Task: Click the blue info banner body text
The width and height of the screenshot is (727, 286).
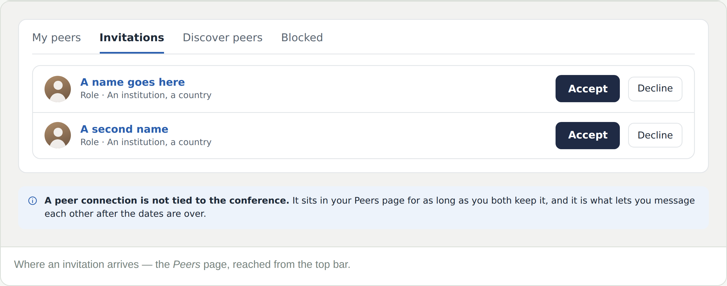Action: [x=370, y=207]
